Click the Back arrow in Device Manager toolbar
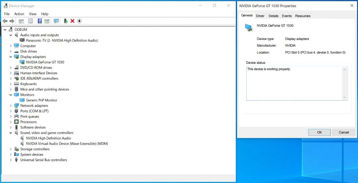 click(5, 21)
